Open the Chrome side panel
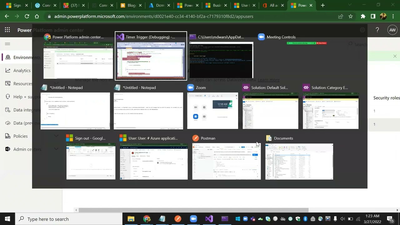Image resolution: width=400 pixels, height=225 pixels. (x=373, y=16)
